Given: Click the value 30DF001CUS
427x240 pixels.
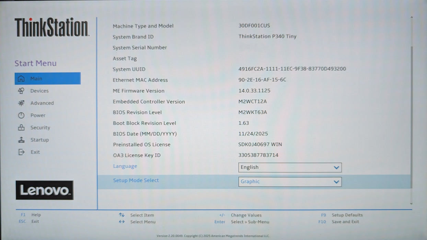Looking at the screenshot, I should (x=254, y=26).
